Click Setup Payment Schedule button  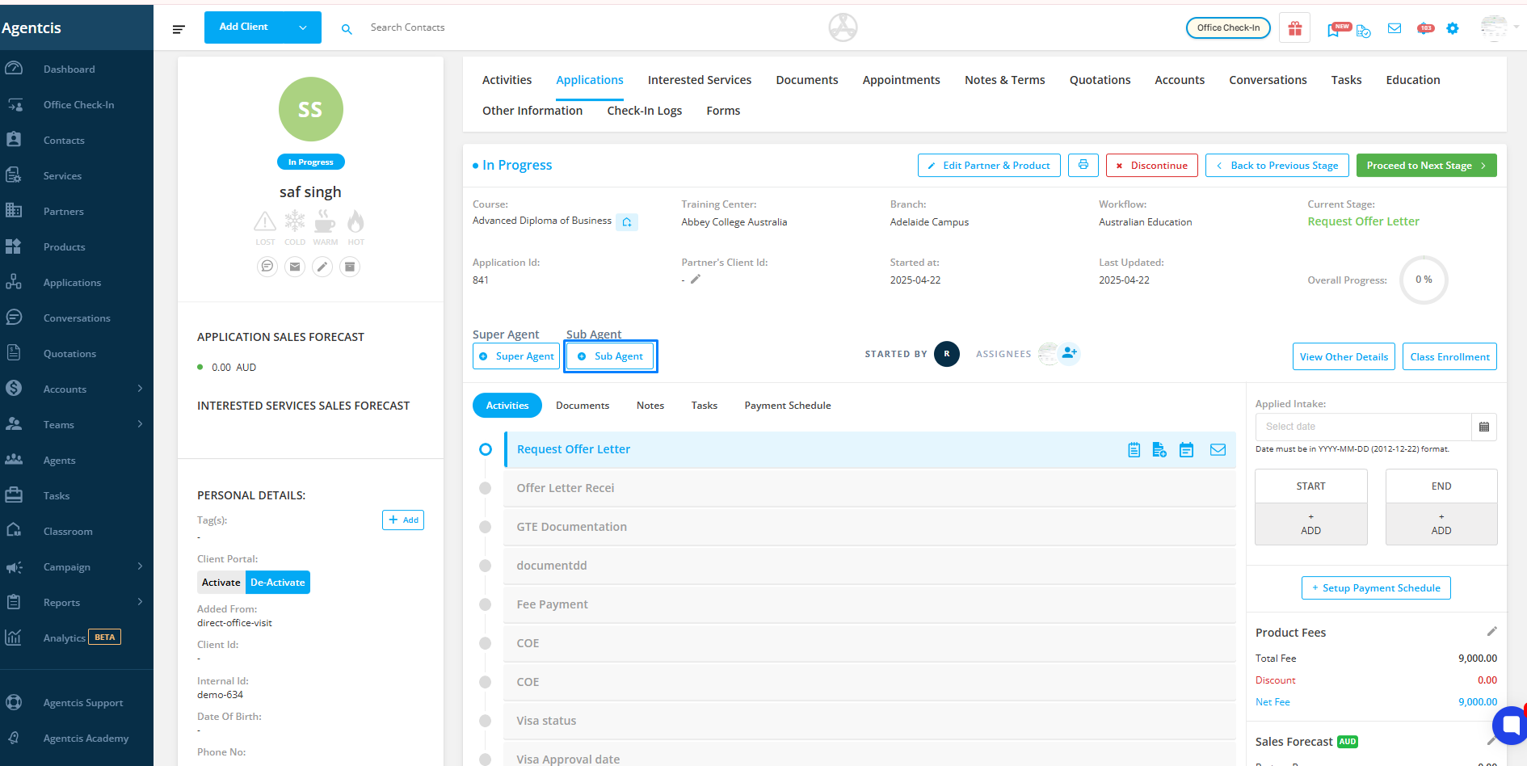pos(1376,588)
